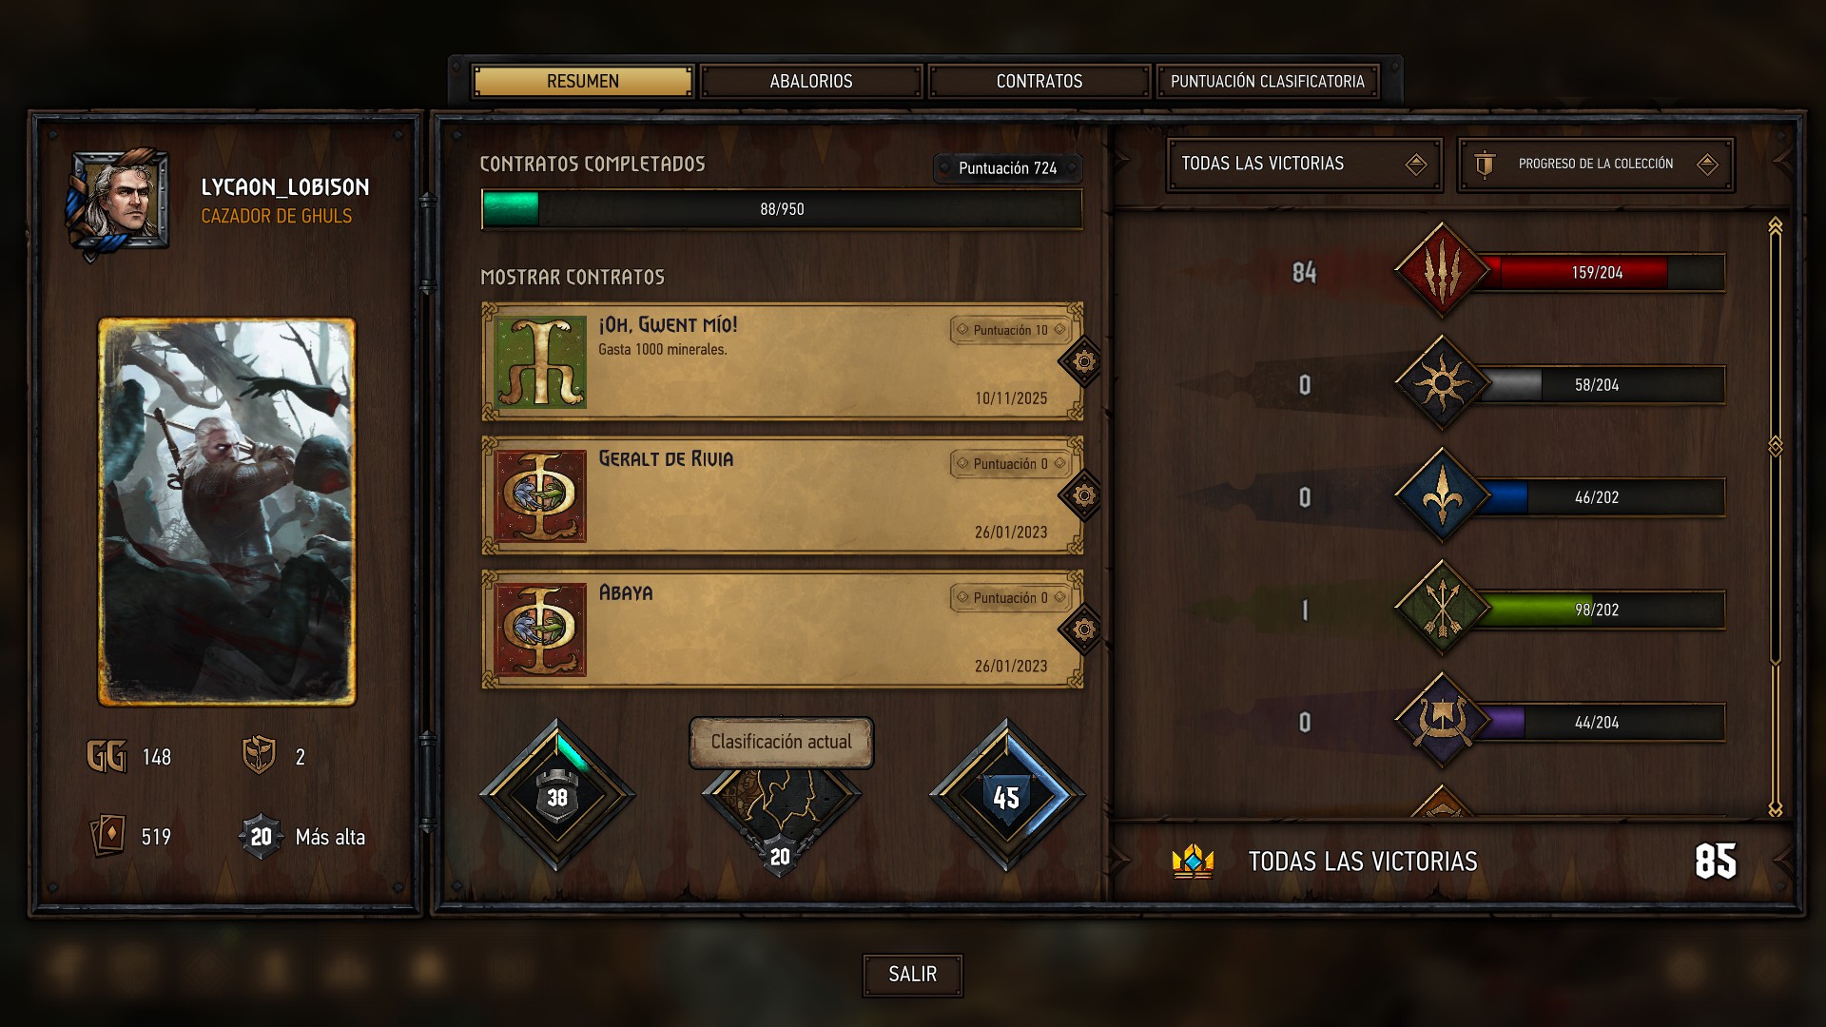Click the Scoia'tael crossed arrows icon

pyautogui.click(x=1442, y=609)
